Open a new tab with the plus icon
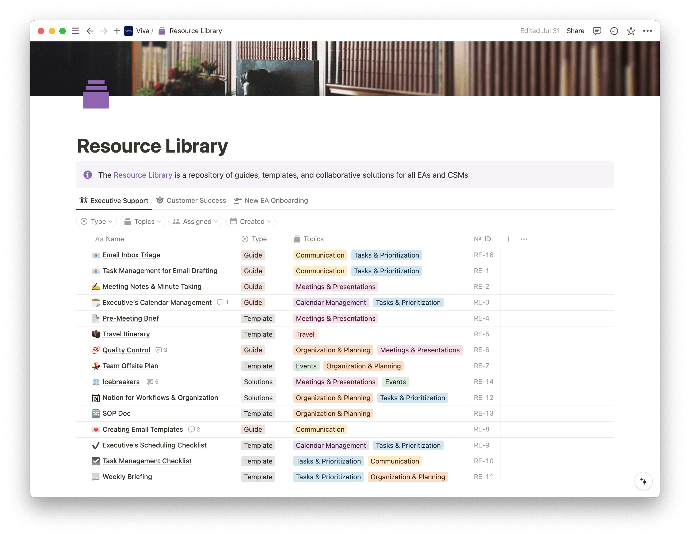Viewport: 690px width, 537px height. 117,31
